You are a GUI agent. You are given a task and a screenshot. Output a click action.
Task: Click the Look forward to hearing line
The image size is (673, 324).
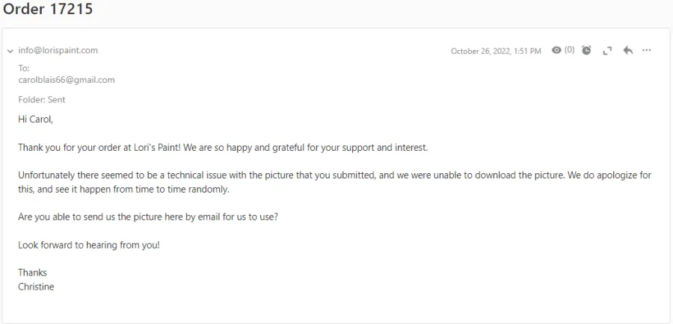coord(89,245)
